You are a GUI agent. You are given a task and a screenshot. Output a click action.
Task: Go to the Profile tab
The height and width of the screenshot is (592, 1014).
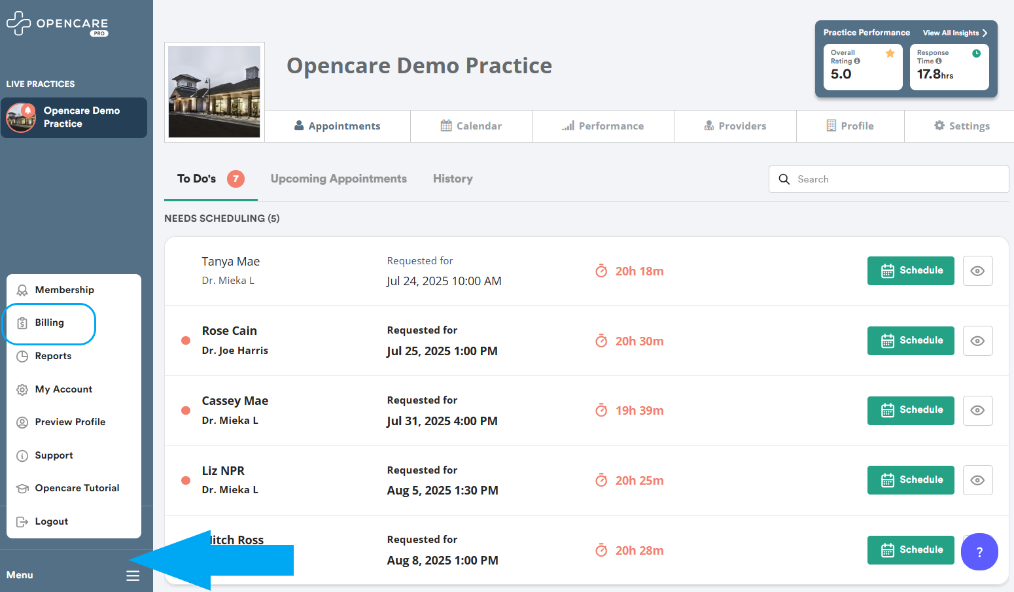tap(850, 126)
